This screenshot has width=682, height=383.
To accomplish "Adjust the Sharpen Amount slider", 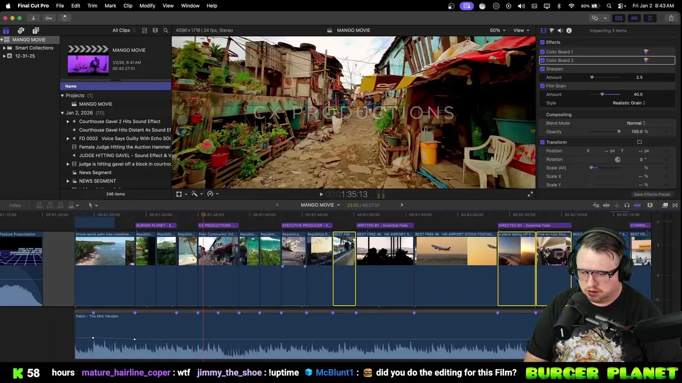I will click(606, 77).
